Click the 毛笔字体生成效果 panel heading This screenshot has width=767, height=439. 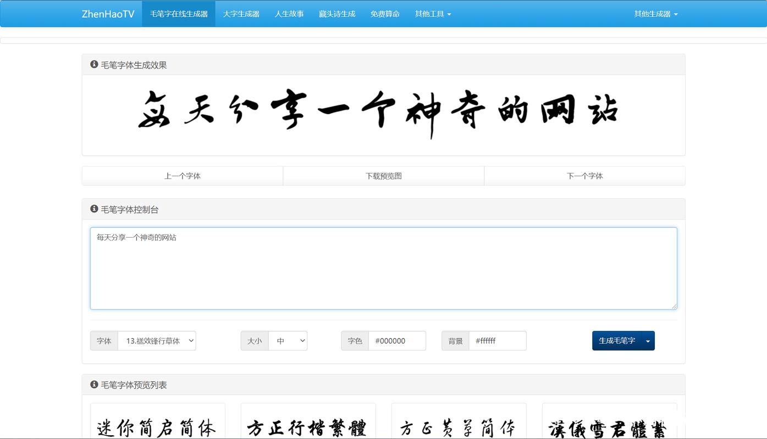[384, 65]
